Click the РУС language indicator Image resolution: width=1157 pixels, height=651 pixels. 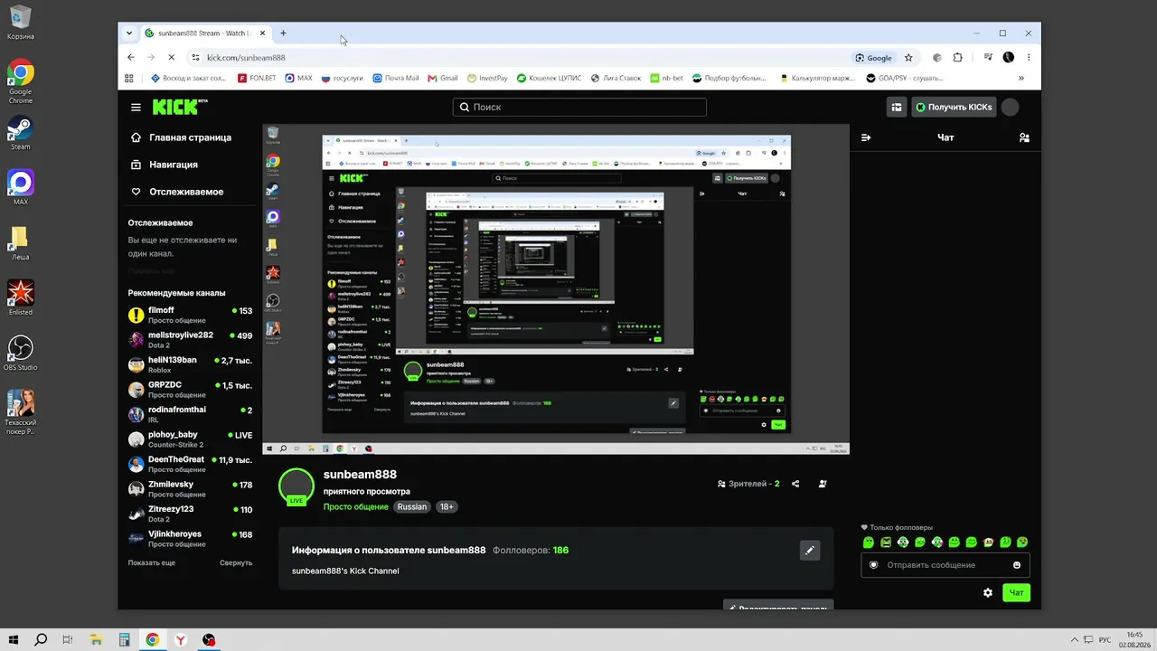pyautogui.click(x=1105, y=640)
